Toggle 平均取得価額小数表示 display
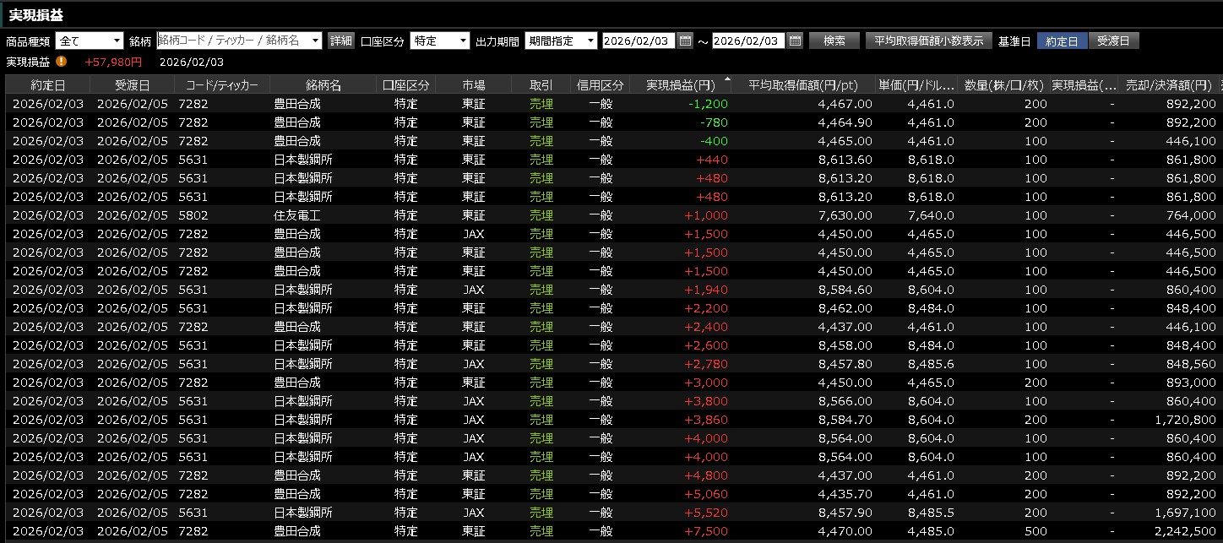This screenshot has width=1223, height=543. point(928,41)
